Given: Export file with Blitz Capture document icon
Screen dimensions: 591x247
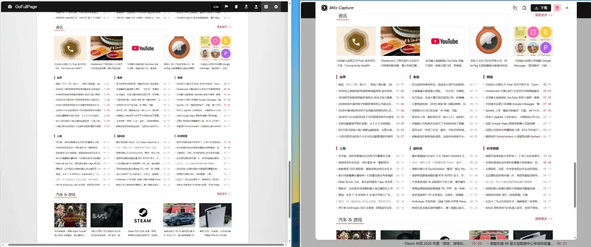Looking at the screenshot, I should [524, 8].
